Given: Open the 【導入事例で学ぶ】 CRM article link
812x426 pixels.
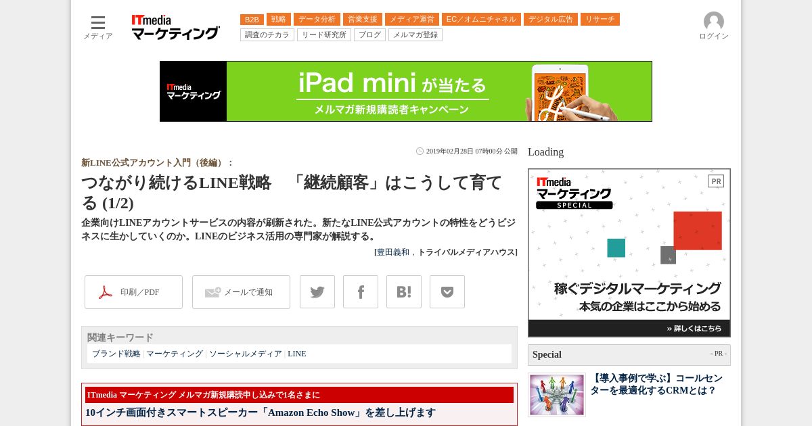Looking at the screenshot, I should coord(656,385).
